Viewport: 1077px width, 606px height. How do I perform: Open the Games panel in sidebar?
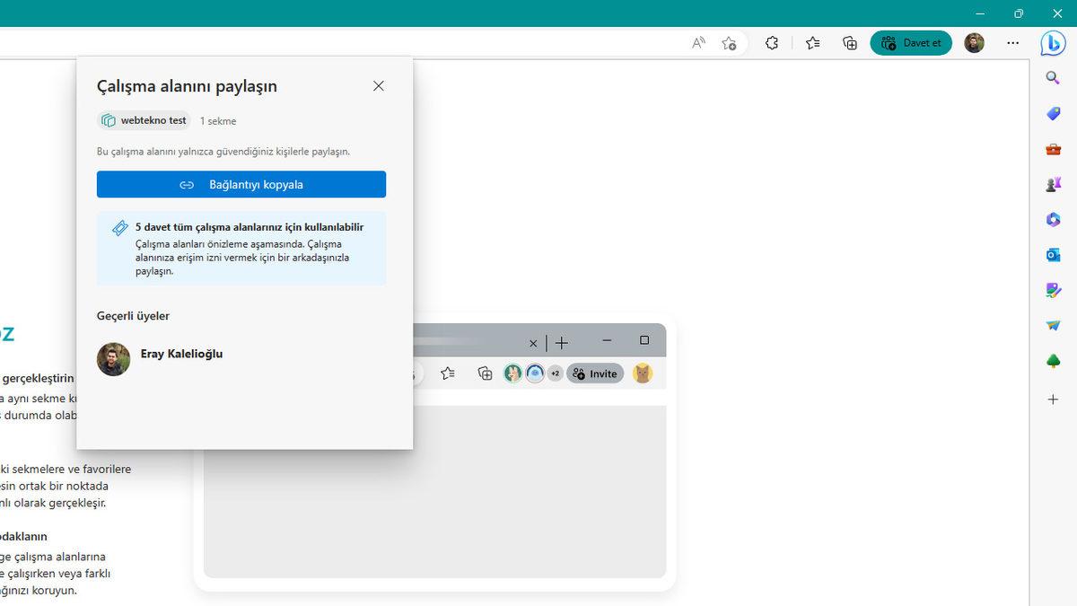click(1052, 186)
